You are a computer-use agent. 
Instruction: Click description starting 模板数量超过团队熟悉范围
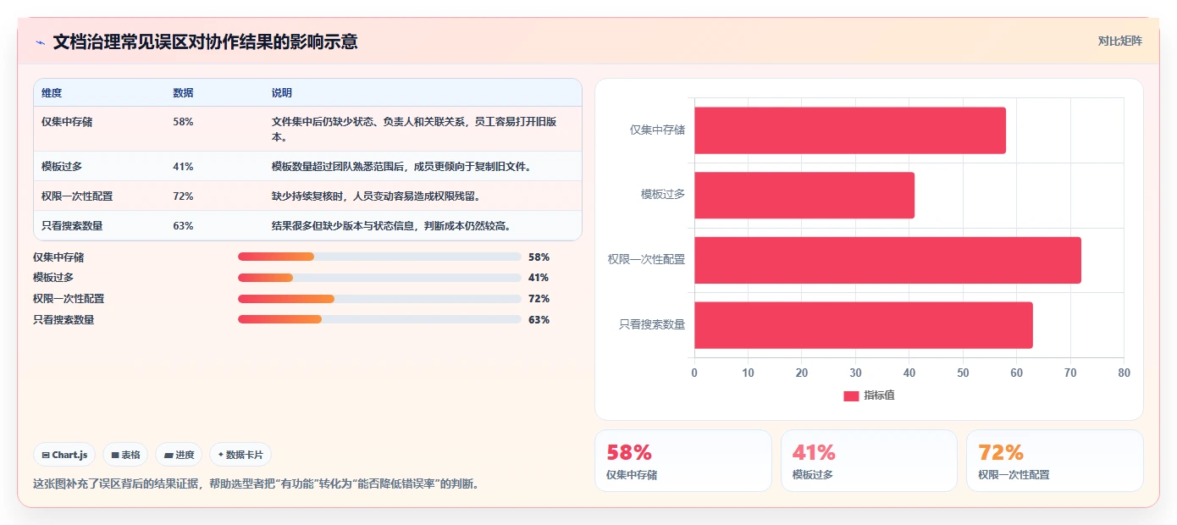click(401, 167)
